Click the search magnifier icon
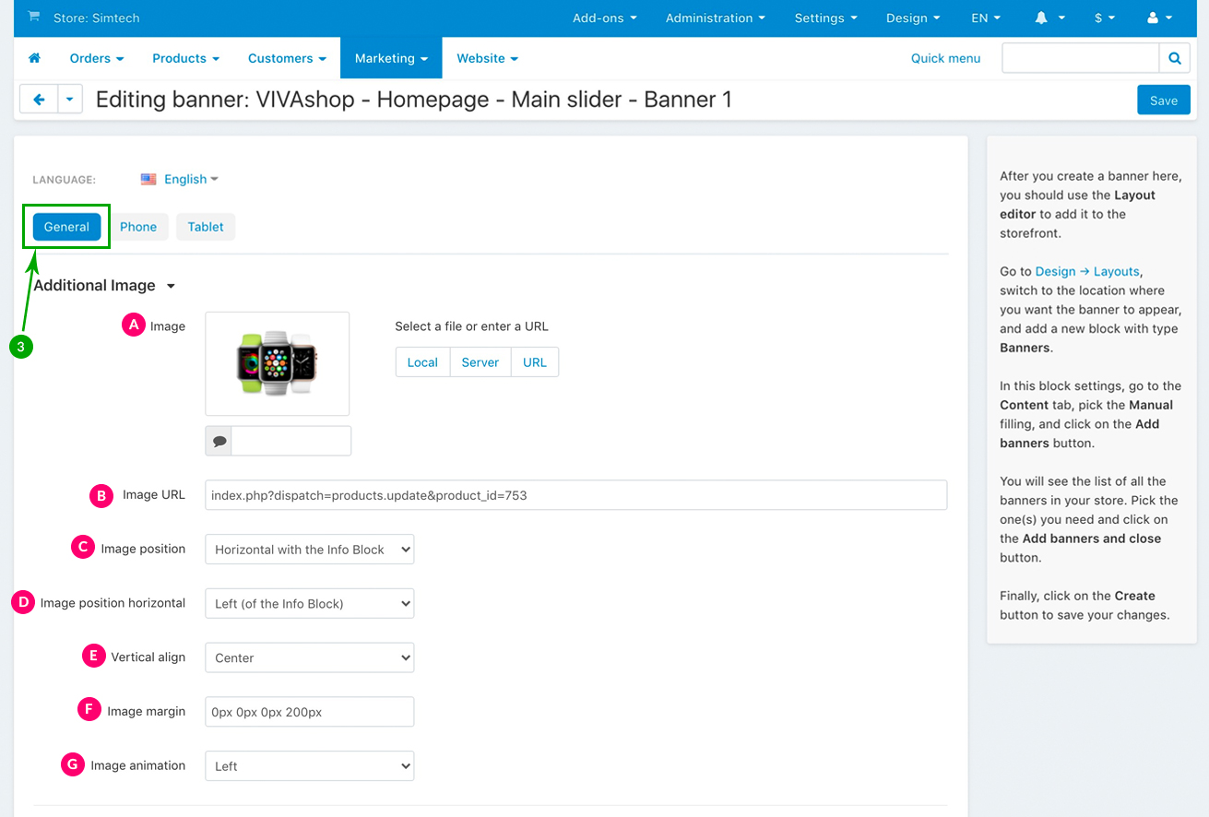 pos(1174,58)
